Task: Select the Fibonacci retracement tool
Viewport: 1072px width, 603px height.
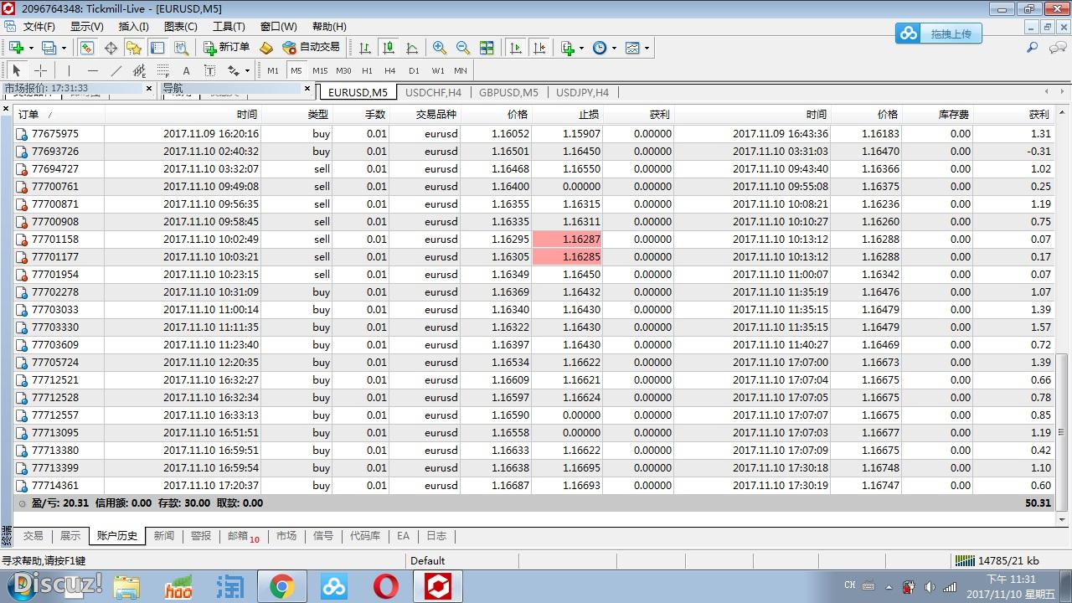Action: (163, 70)
